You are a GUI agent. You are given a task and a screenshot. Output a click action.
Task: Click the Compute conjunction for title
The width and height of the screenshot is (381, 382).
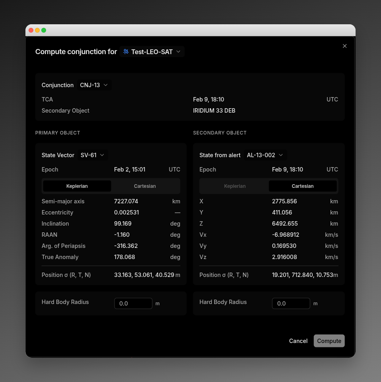click(76, 52)
